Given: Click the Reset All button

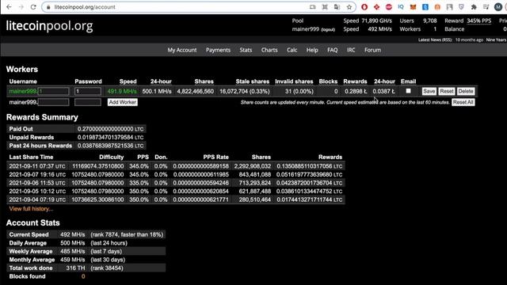Looking at the screenshot, I should (463, 102).
